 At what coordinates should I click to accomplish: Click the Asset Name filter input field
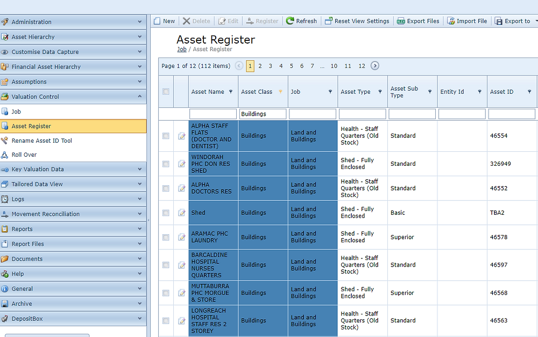tap(213, 114)
